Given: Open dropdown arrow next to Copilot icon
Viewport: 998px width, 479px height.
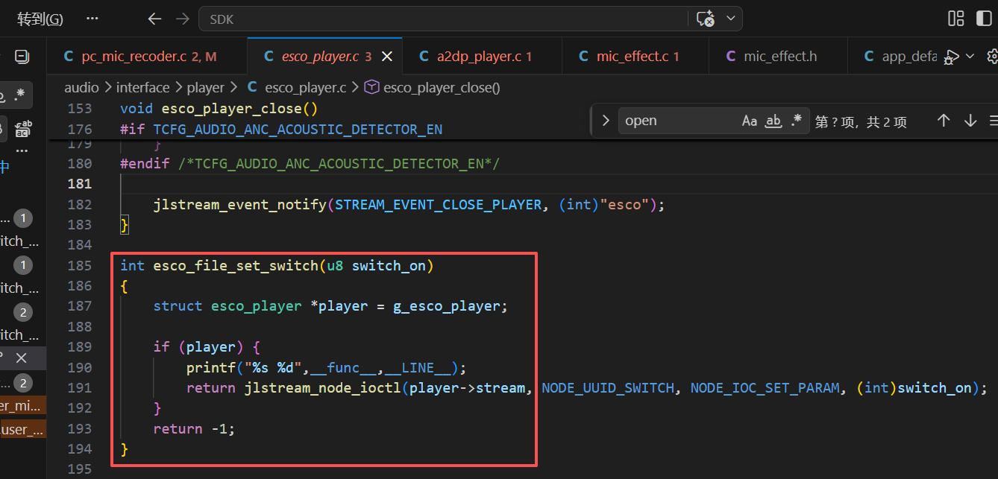Looking at the screenshot, I should tap(730, 19).
